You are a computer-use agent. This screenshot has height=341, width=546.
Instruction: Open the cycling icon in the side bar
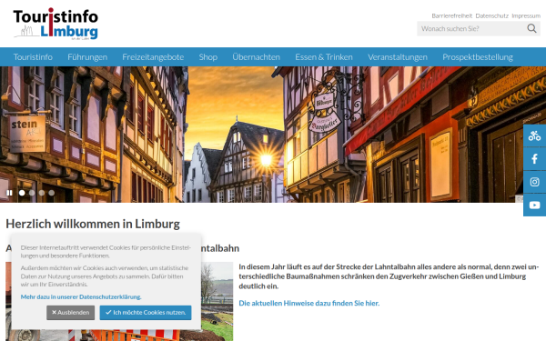point(534,135)
